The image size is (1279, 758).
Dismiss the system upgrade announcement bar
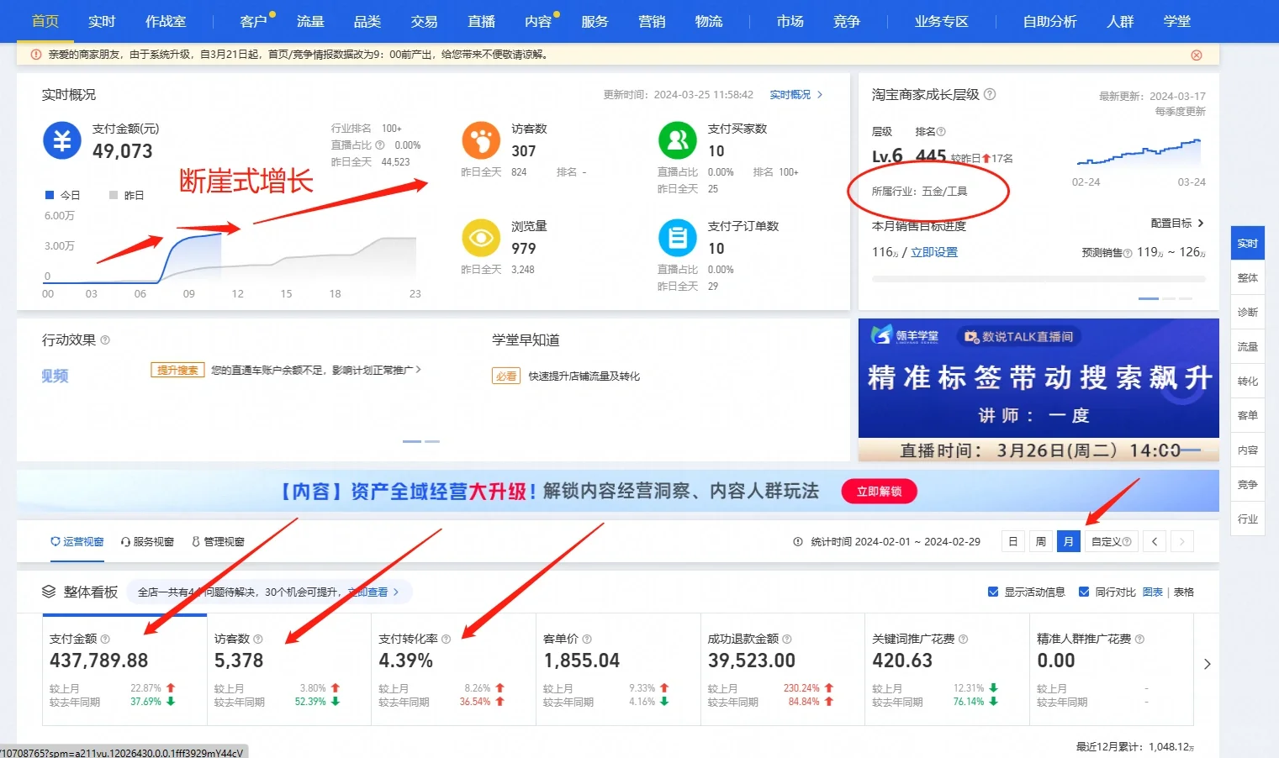tap(1197, 55)
